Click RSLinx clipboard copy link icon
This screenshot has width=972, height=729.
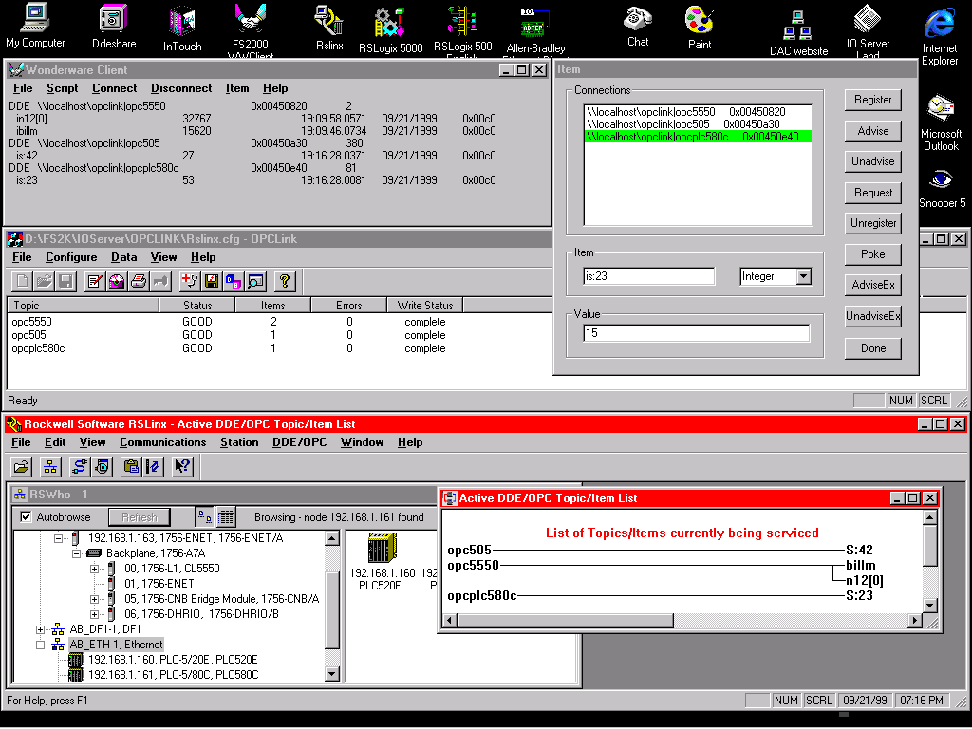point(131,466)
